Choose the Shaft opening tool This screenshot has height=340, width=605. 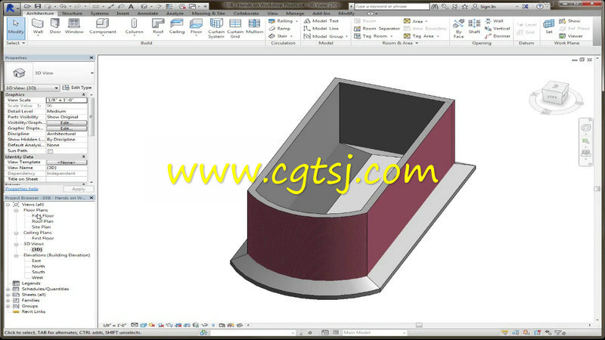pyautogui.click(x=474, y=27)
